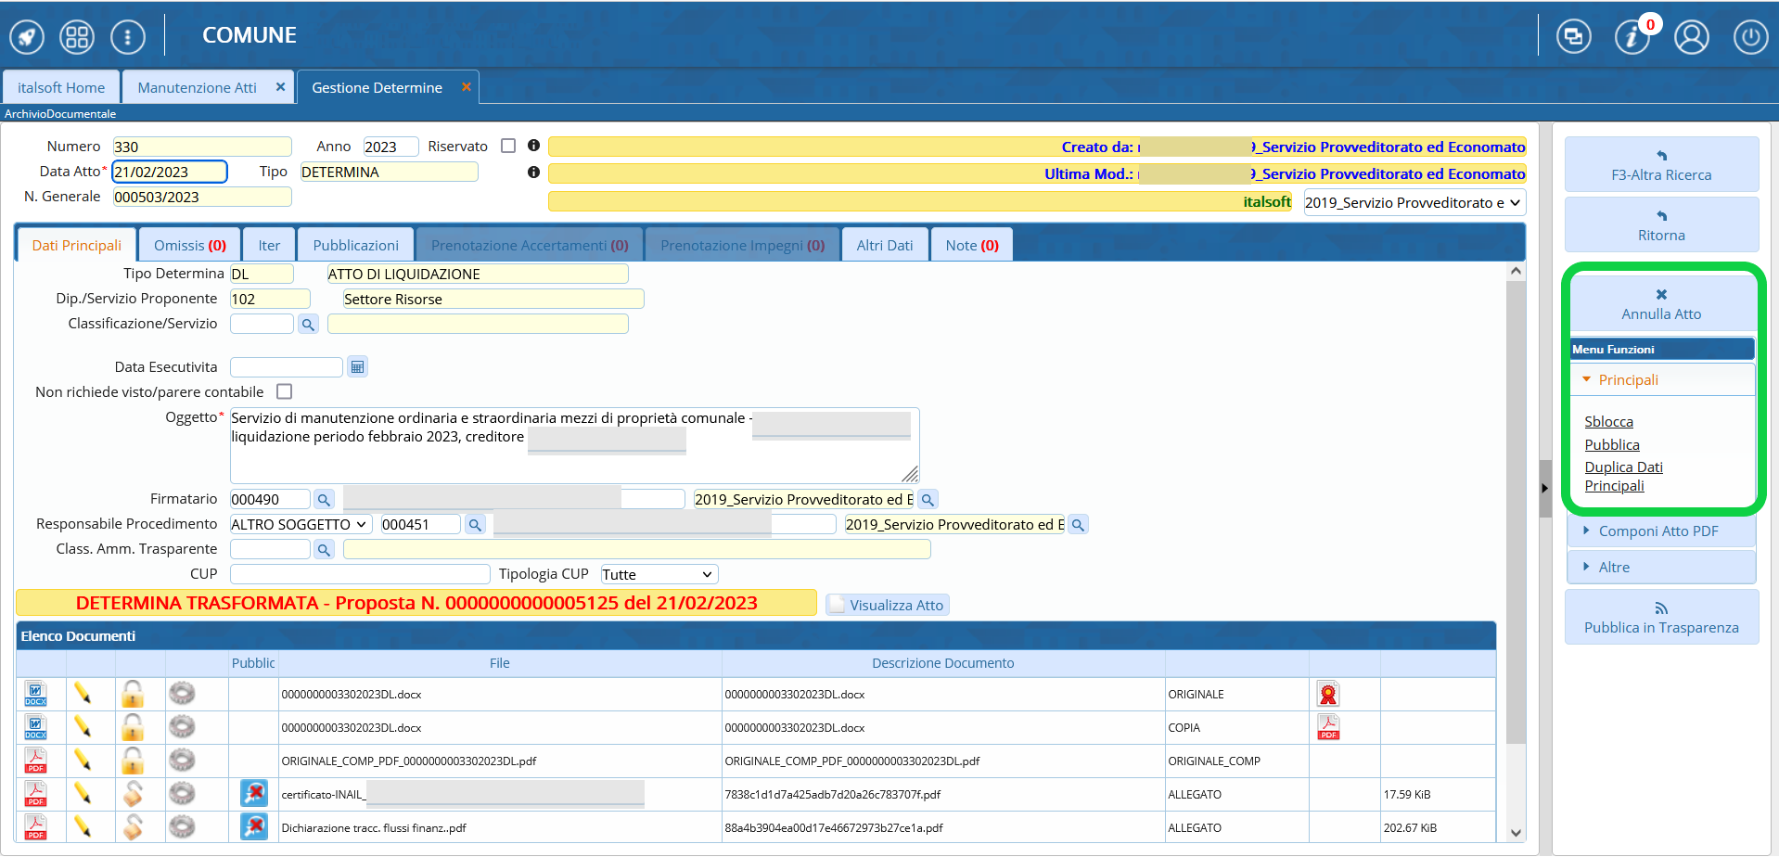Open the Altri Dati tab
The height and width of the screenshot is (857, 1779).
point(884,246)
